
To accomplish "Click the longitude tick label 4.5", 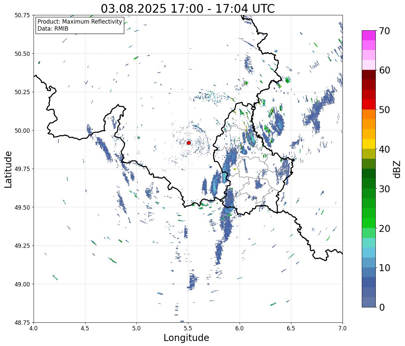I will 85,328.
